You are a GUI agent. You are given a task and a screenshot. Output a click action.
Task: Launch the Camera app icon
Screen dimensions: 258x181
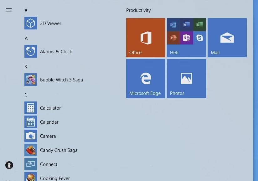(31, 136)
